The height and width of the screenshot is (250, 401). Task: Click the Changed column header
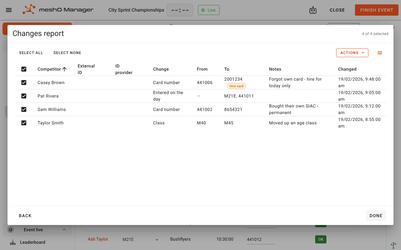pyautogui.click(x=347, y=69)
